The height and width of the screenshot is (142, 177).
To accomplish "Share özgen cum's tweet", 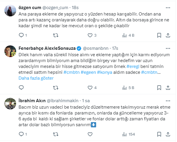I will pos(168,35).
